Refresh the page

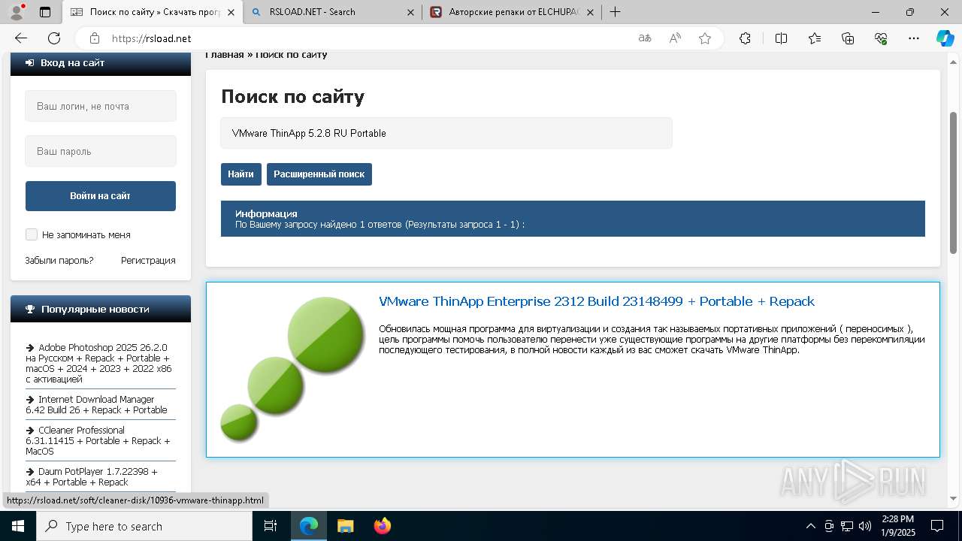[54, 38]
